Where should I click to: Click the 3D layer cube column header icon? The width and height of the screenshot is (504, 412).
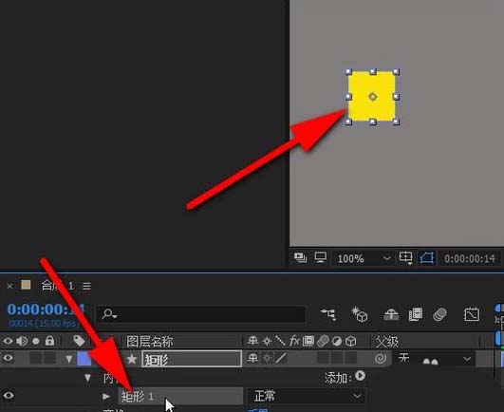click(x=350, y=341)
